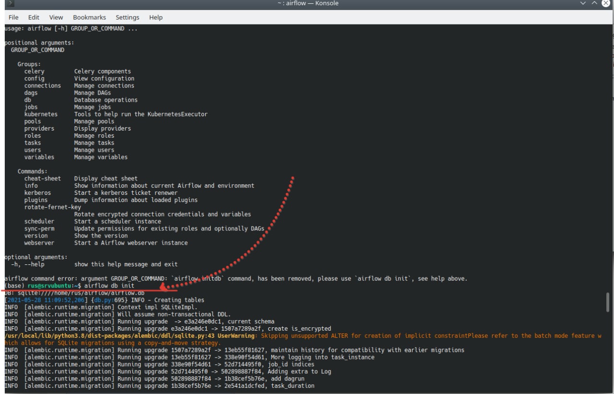Screen dimensions: 614x394
Task: Click the 'users' group name
Action: pyautogui.click(x=33, y=150)
